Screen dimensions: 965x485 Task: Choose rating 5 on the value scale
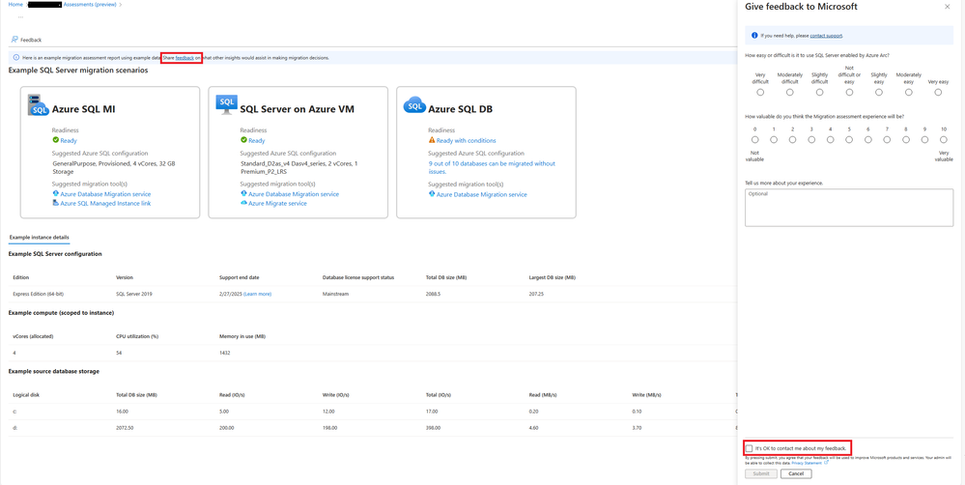(849, 140)
